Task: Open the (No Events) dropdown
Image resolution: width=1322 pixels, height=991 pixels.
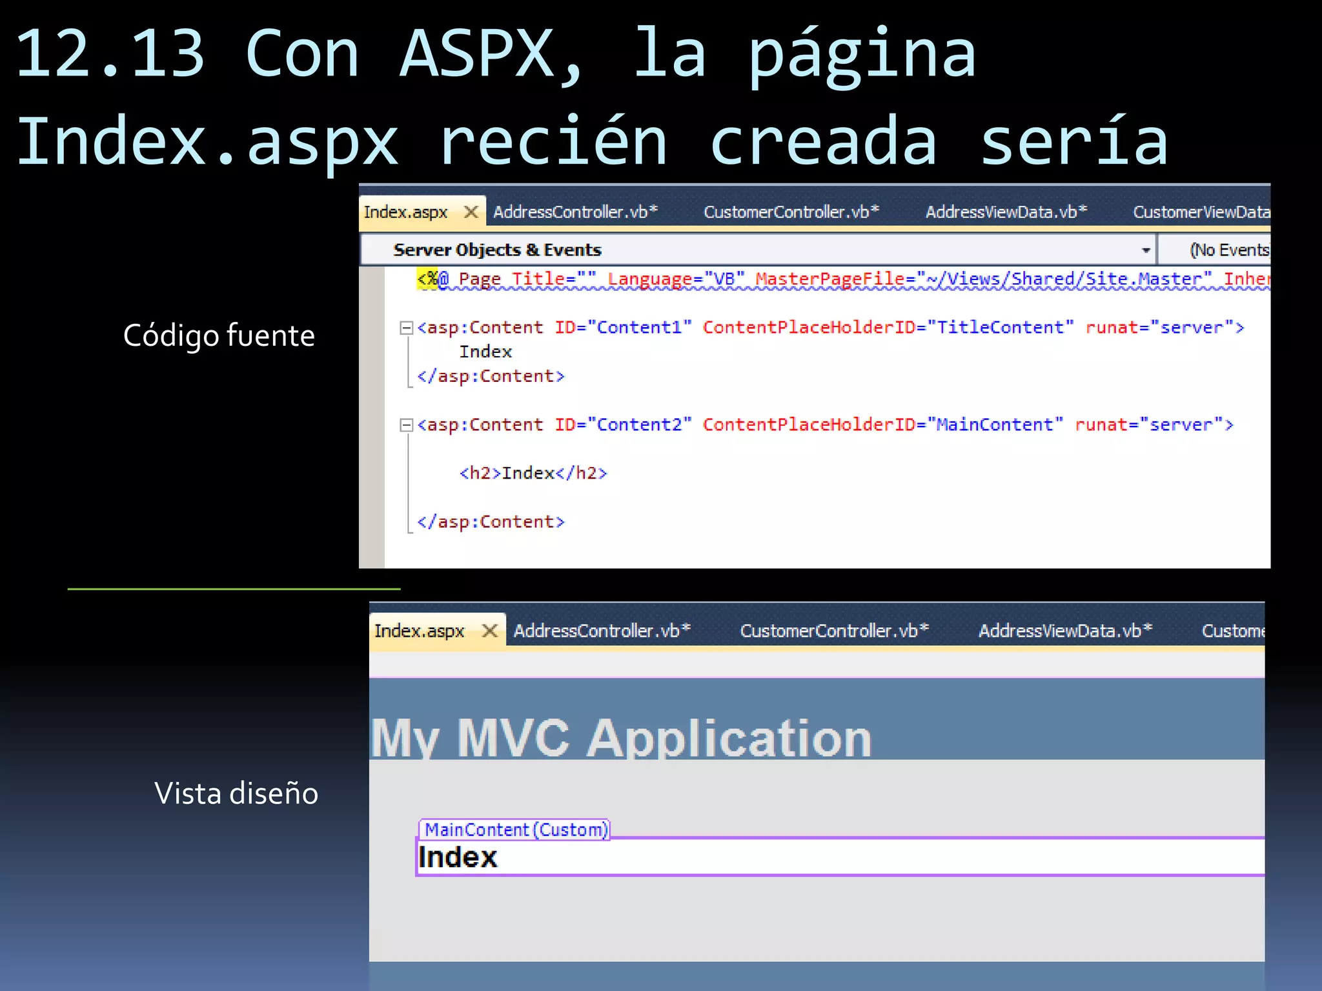Action: point(1228,250)
